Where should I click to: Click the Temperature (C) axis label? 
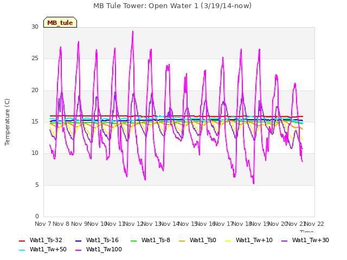point(7,122)
